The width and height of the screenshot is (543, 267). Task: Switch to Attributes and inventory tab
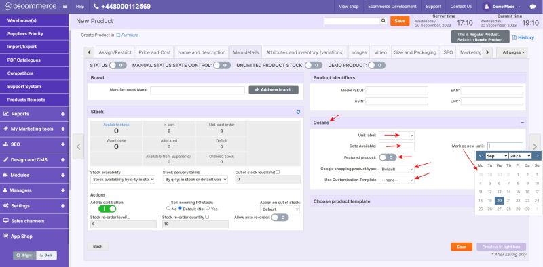305,52
